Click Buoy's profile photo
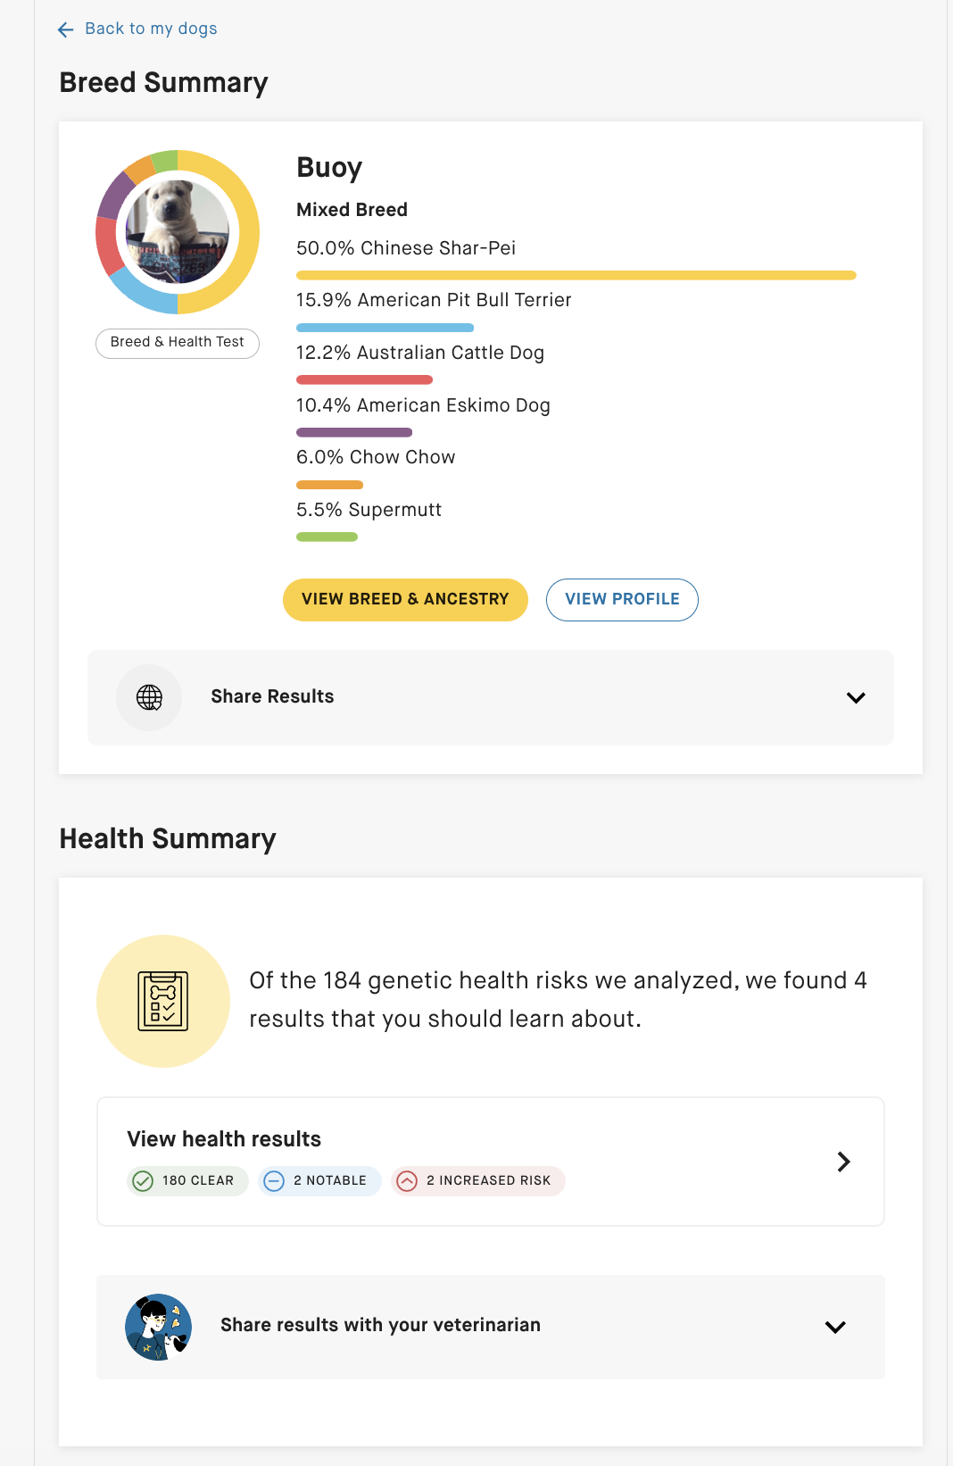953x1466 pixels. pyautogui.click(x=178, y=232)
